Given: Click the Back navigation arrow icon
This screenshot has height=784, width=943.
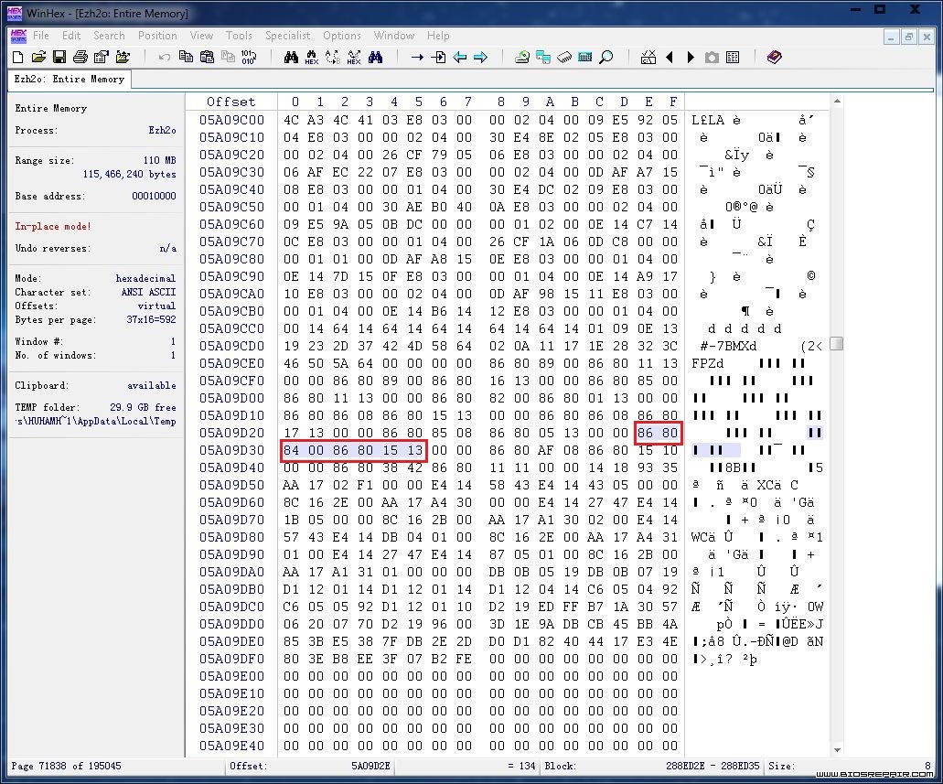Looking at the screenshot, I should [x=460, y=57].
